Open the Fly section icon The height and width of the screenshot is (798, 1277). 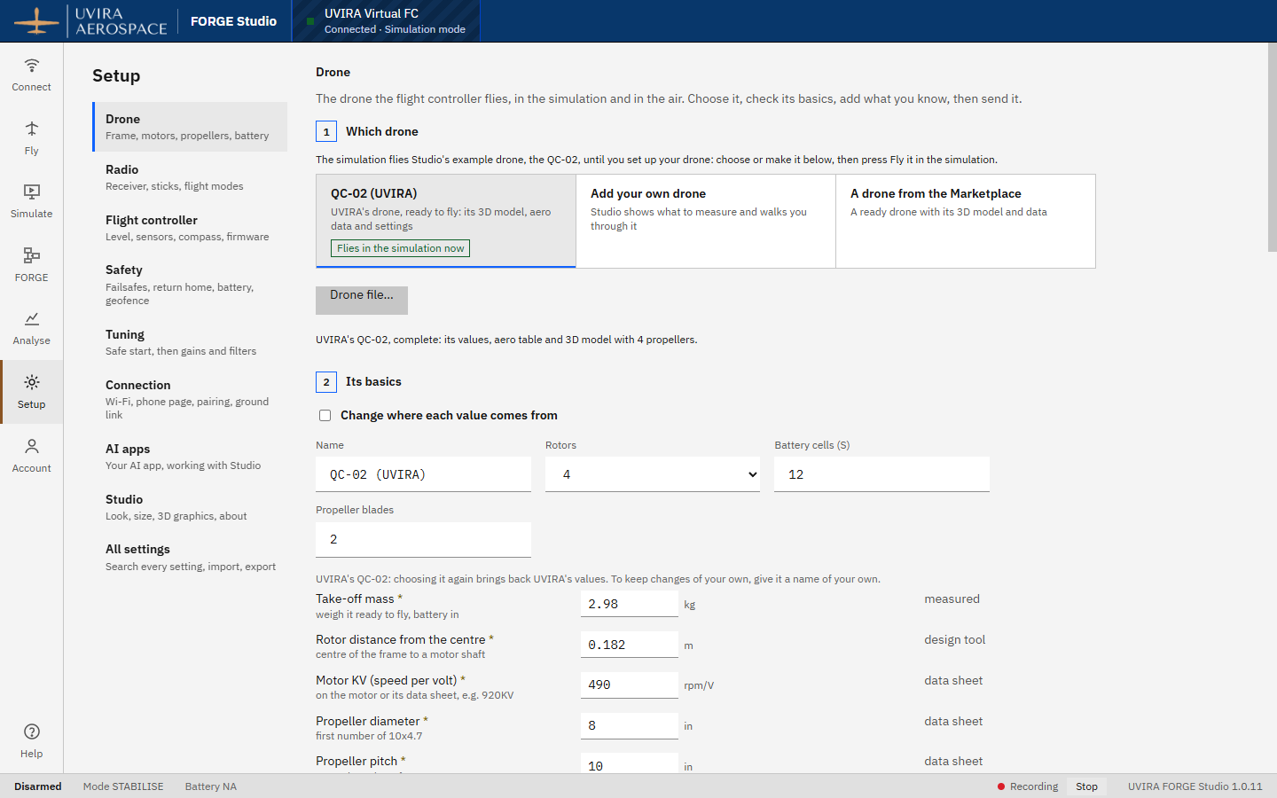click(32, 129)
